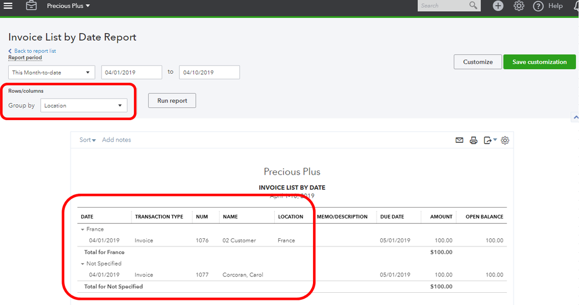Screen dimensions: 579x305
Task: Click the INVOICE LIST BY DATE heading
Action: [x=292, y=187]
